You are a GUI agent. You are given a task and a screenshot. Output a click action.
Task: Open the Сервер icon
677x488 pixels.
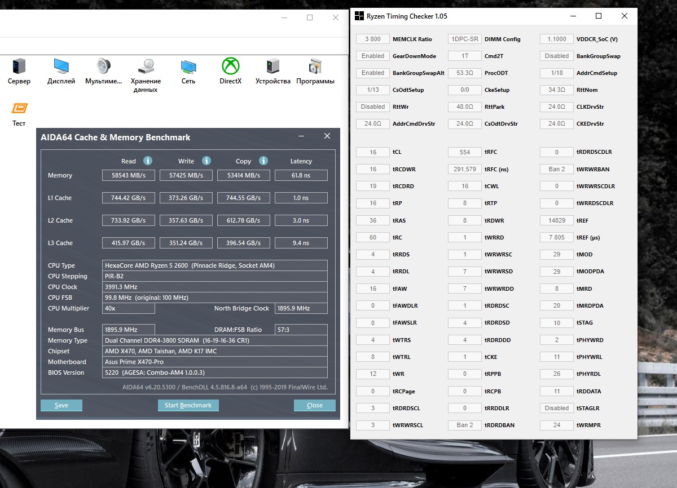pos(19,67)
